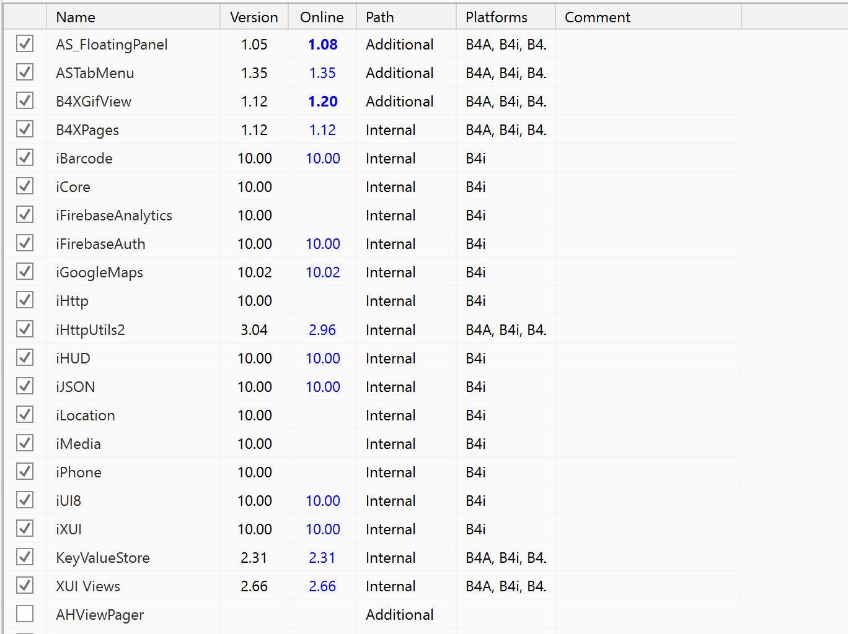Uncheck the iGoogleMaps library checkbox

coord(25,272)
